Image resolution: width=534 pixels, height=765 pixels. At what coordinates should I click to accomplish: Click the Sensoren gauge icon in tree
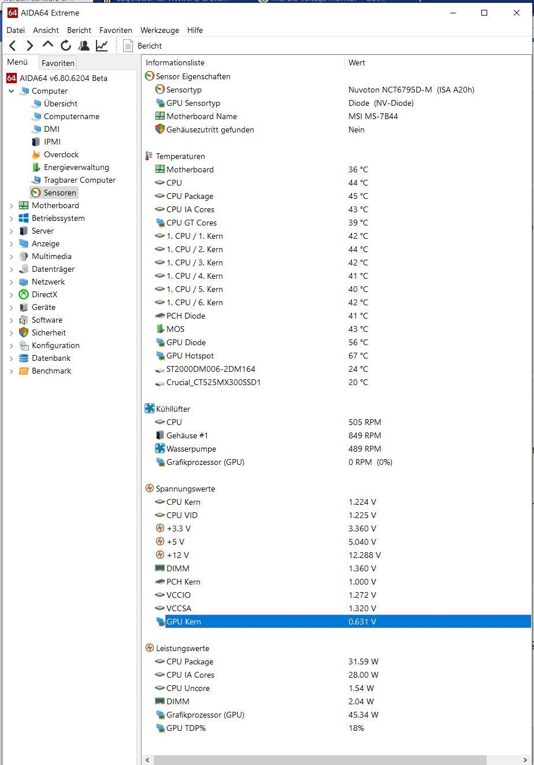click(x=36, y=193)
